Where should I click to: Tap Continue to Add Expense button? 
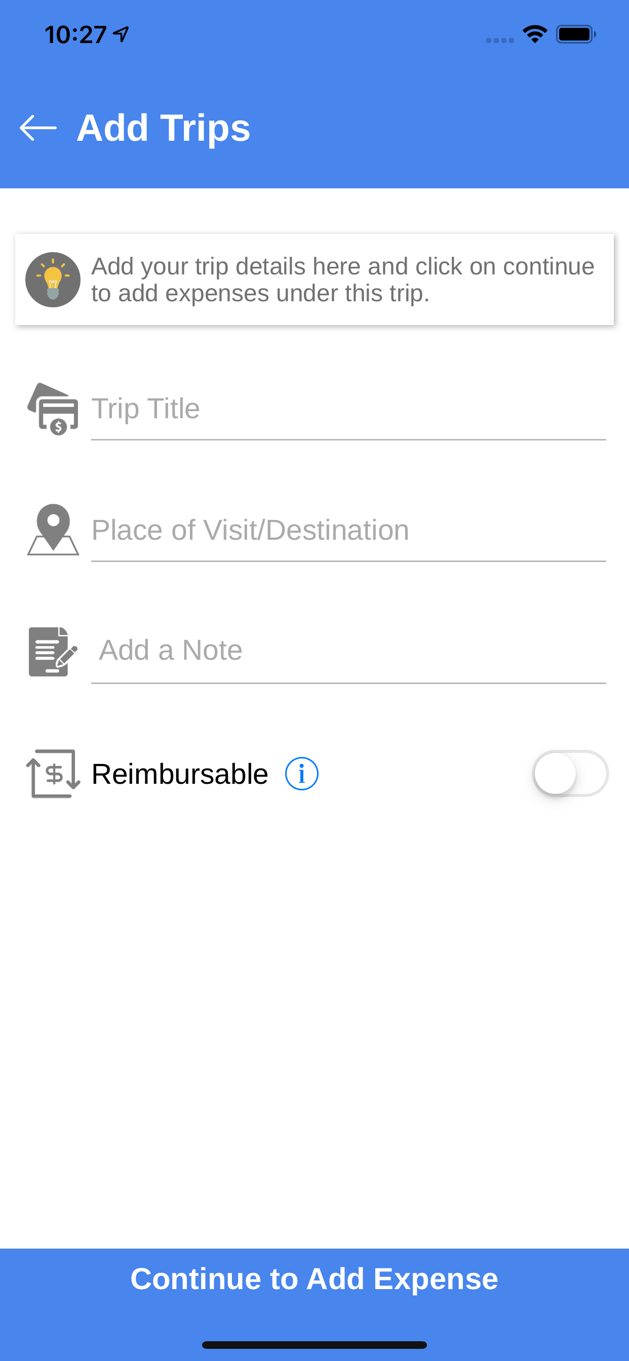pos(314,1278)
